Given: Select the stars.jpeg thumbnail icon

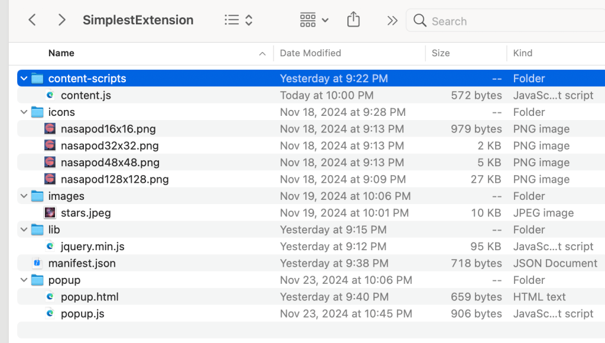Looking at the screenshot, I should 50,213.
